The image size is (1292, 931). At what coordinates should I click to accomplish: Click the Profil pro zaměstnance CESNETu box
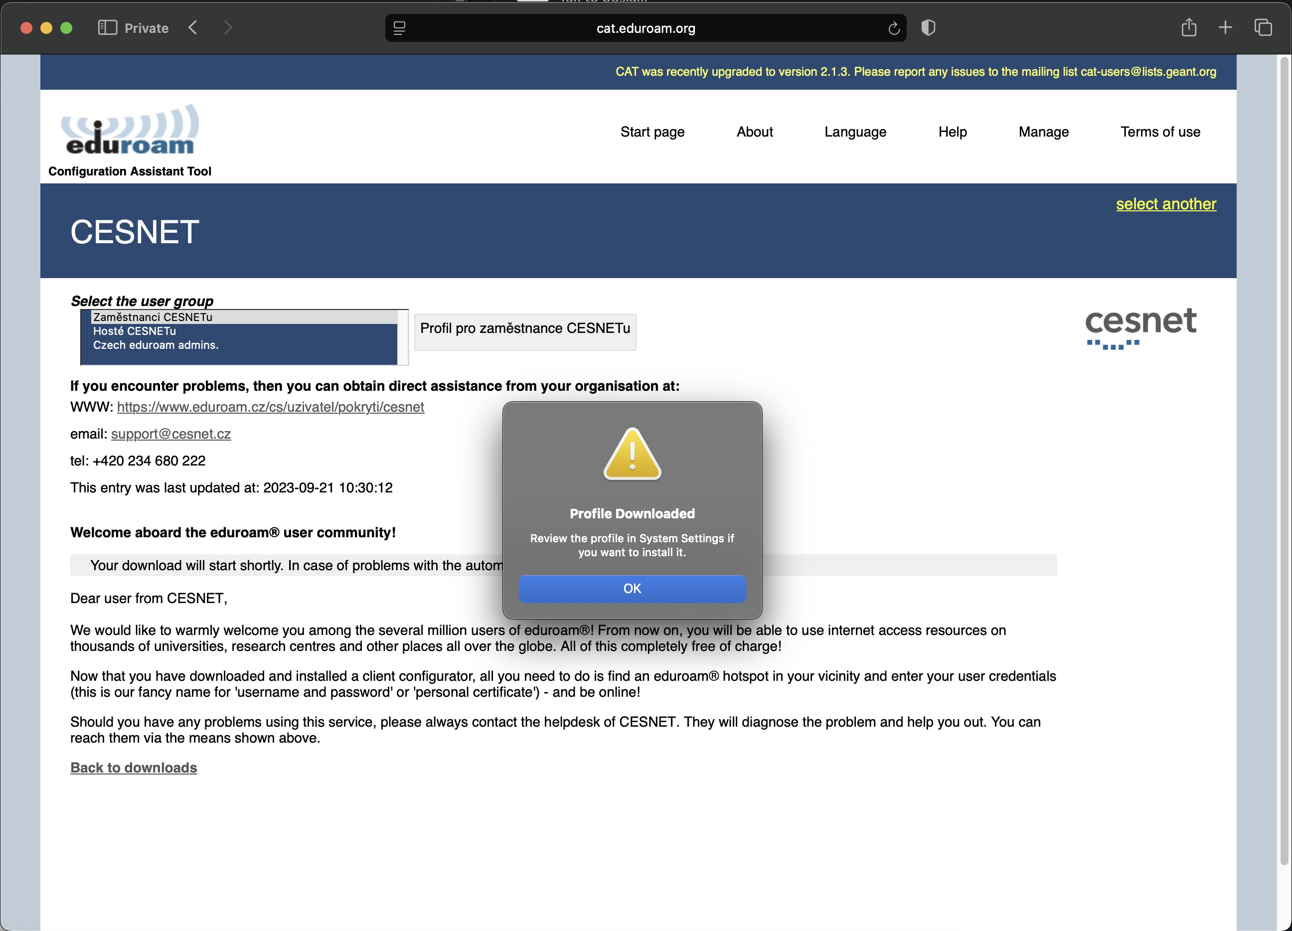(525, 331)
